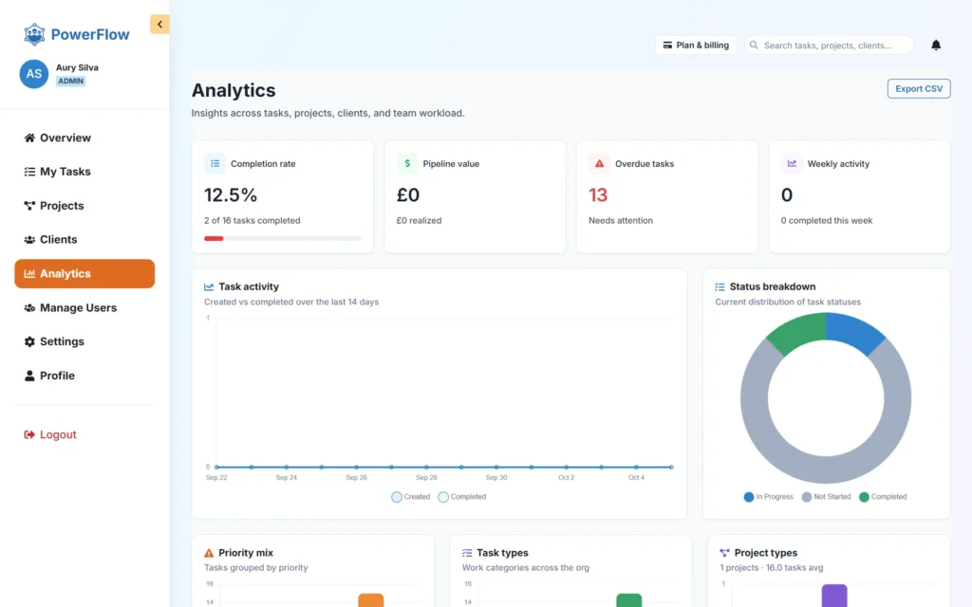Open the Projects section
The height and width of the screenshot is (607, 972).
(84, 206)
